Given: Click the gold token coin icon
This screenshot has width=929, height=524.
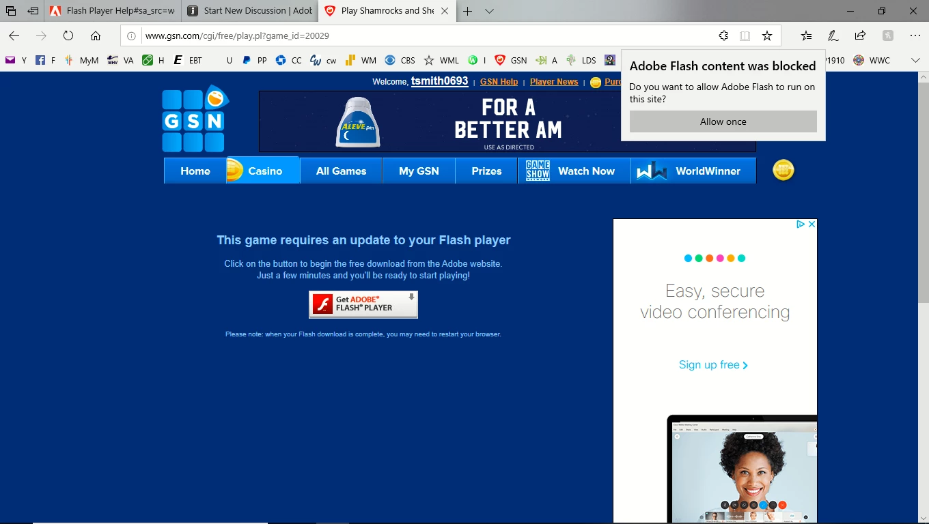Looking at the screenshot, I should coord(784,171).
